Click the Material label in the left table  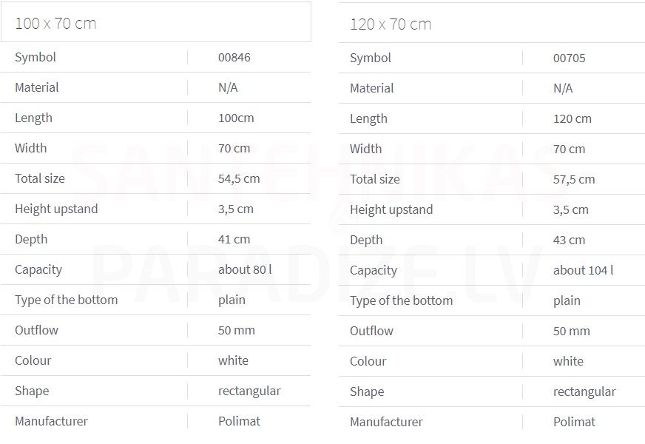[x=36, y=87]
